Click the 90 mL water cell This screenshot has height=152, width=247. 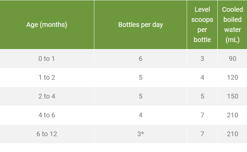tap(233, 59)
